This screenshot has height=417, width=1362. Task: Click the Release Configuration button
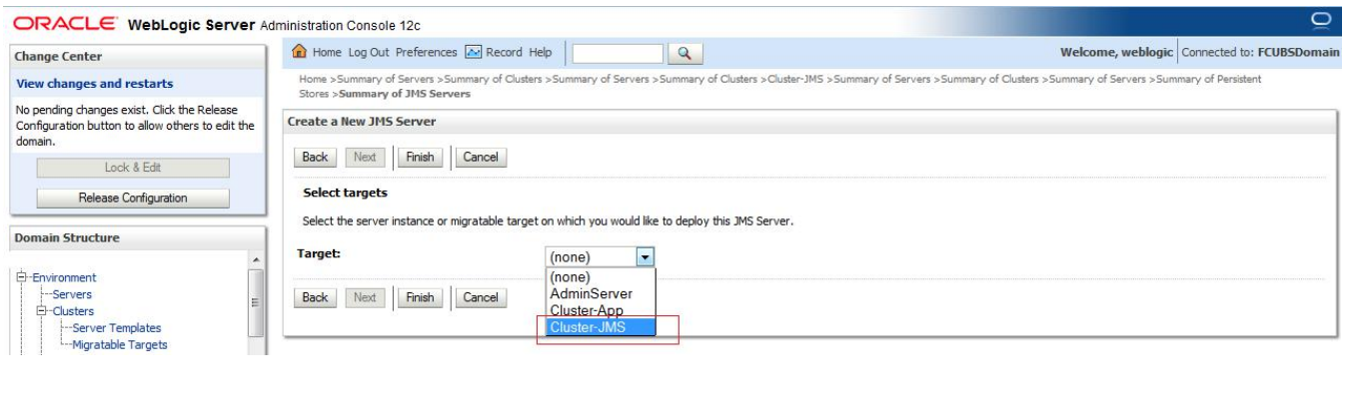(133, 198)
